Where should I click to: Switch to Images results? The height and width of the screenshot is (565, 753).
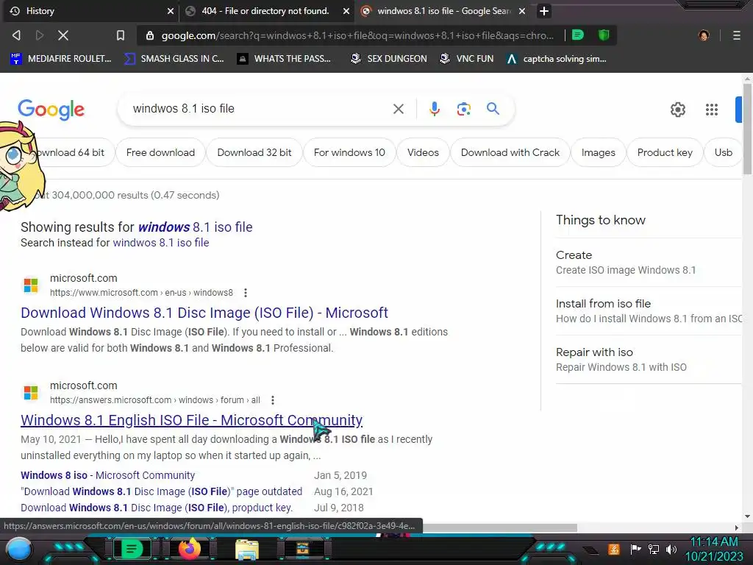point(598,152)
